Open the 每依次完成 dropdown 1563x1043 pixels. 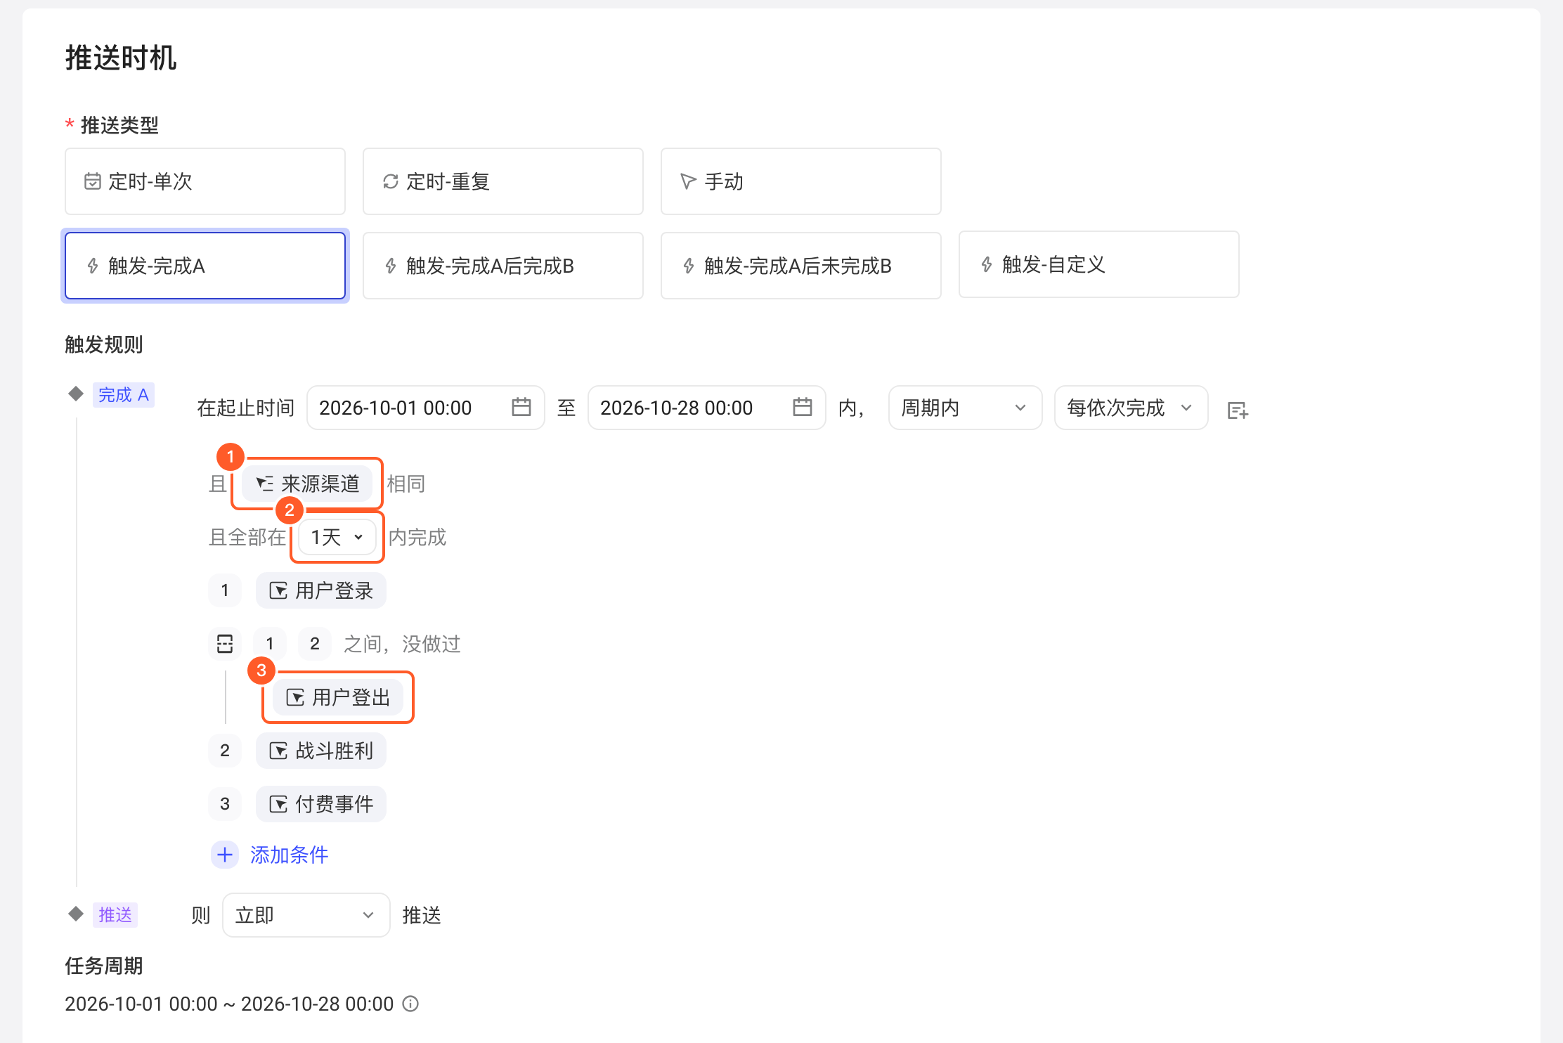[1131, 408]
